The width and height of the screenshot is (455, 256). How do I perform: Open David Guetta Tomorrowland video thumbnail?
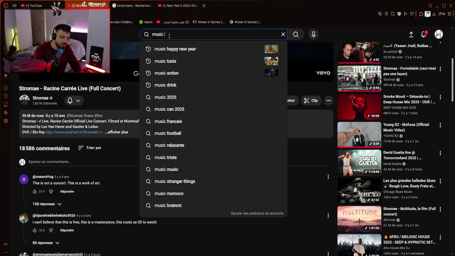[x=359, y=162]
